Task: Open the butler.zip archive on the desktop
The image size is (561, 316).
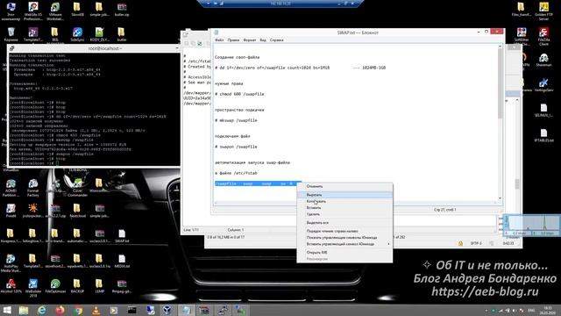Action: 122,10
